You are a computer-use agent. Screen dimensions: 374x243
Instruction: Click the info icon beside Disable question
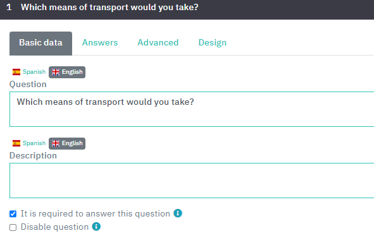pos(96,227)
